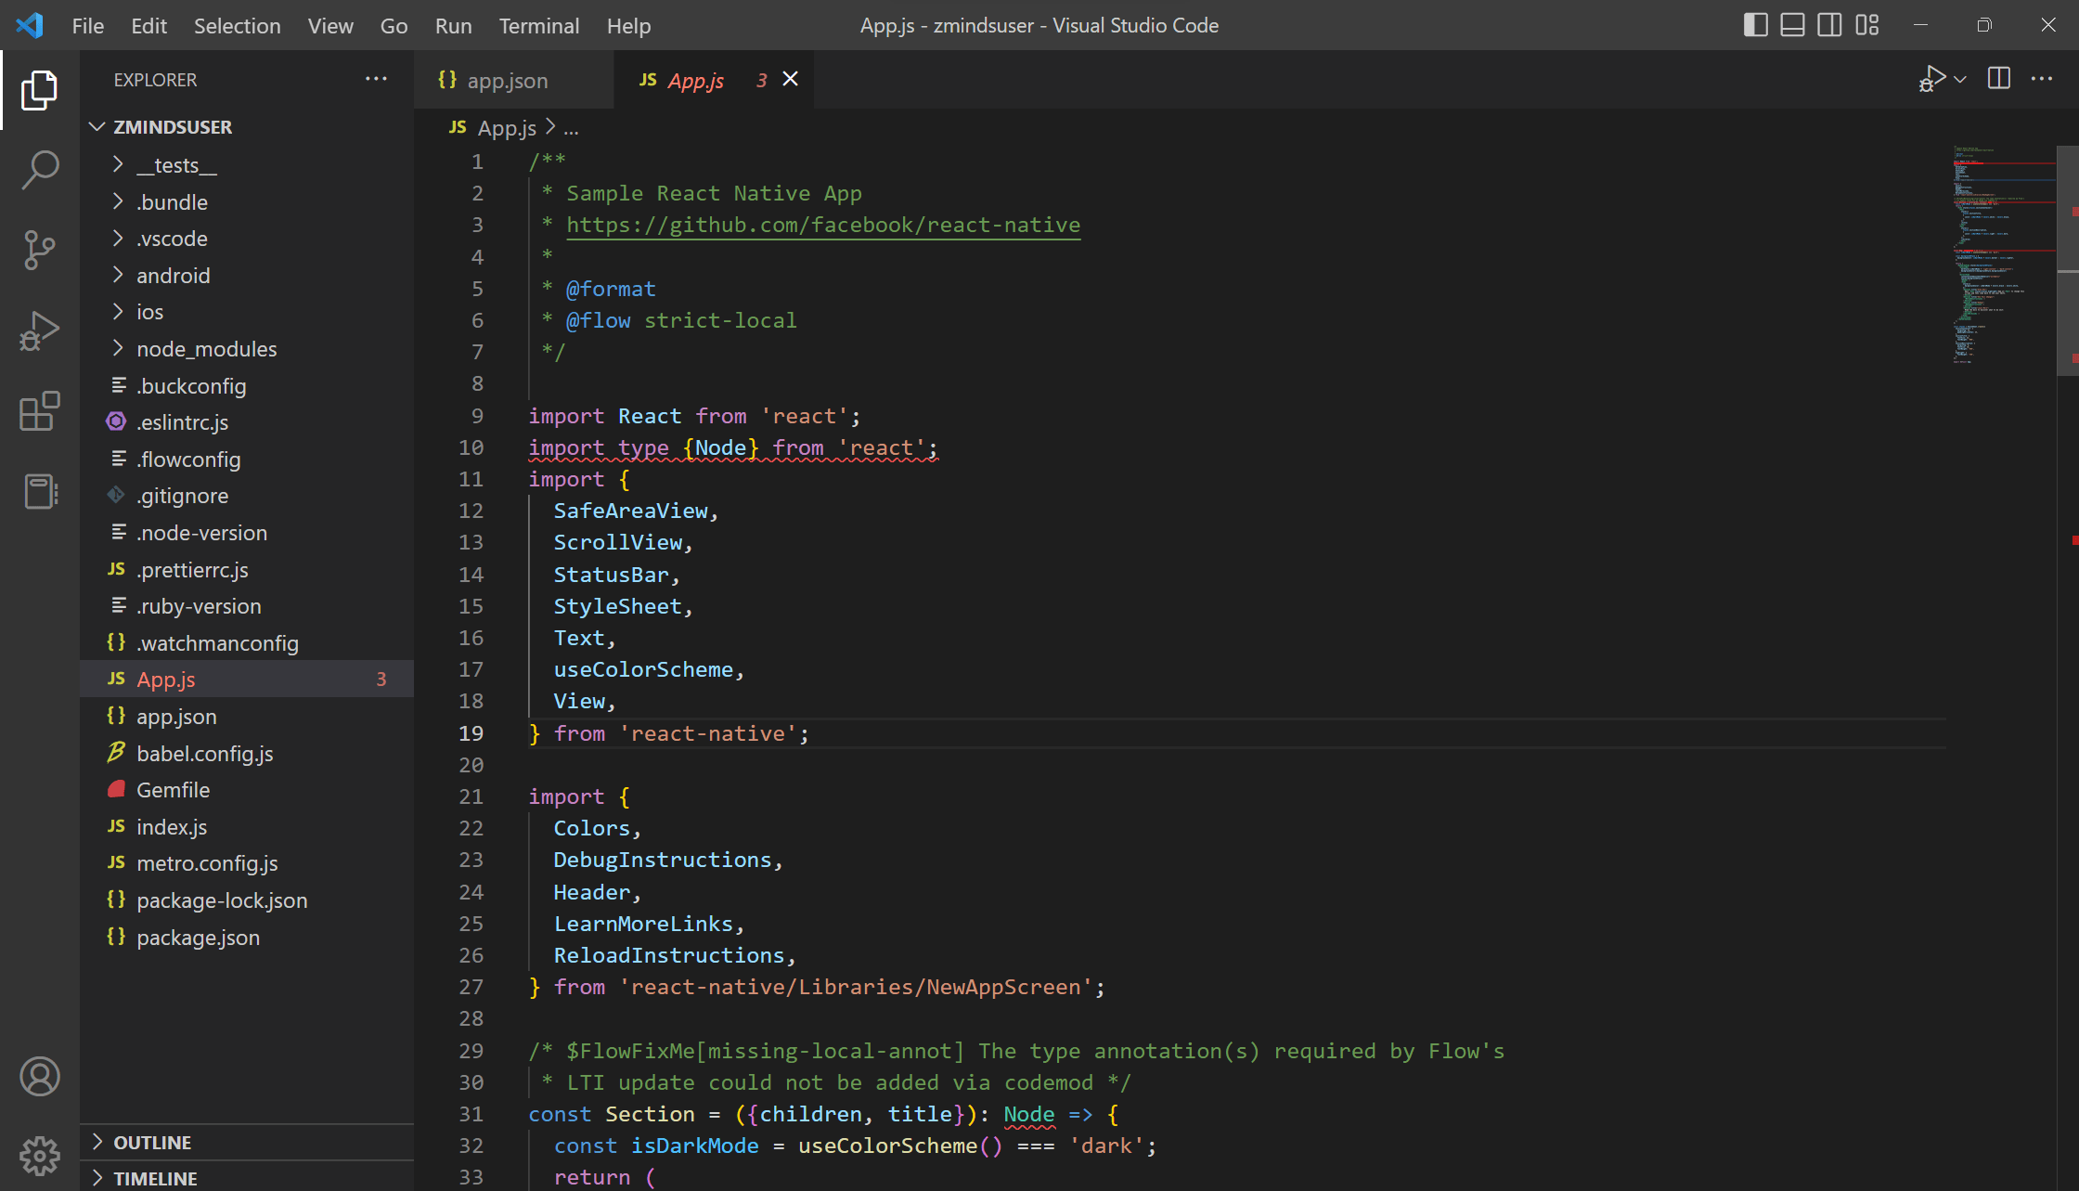Split the editor
Viewport: 2079px width, 1191px height.
click(1997, 78)
